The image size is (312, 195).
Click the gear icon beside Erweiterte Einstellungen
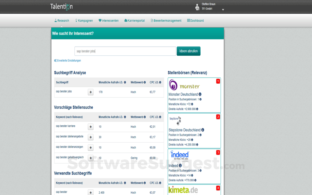56,61
